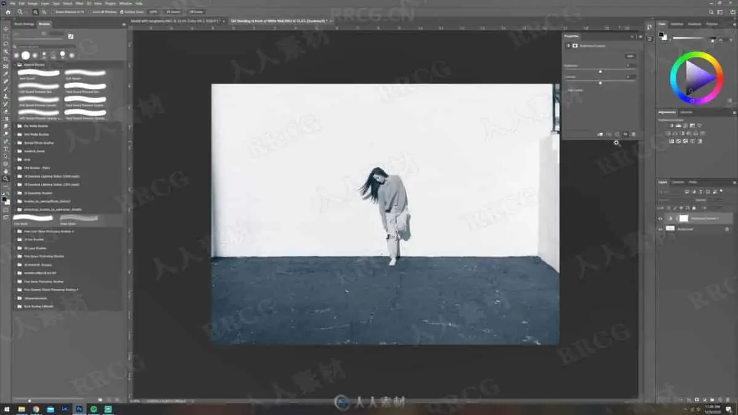Screen dimensions: 738x415
Task: Choose the Zoom In mode icon
Action: 36,12
